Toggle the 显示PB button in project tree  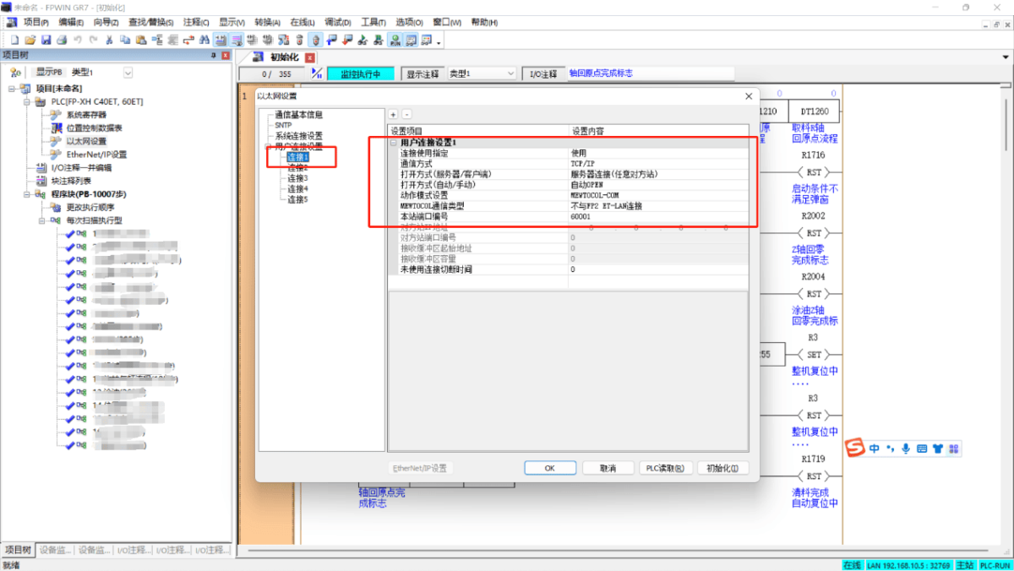point(49,73)
